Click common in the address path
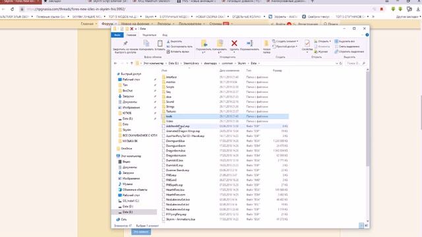This screenshot has height=237, width=422. 227,63
